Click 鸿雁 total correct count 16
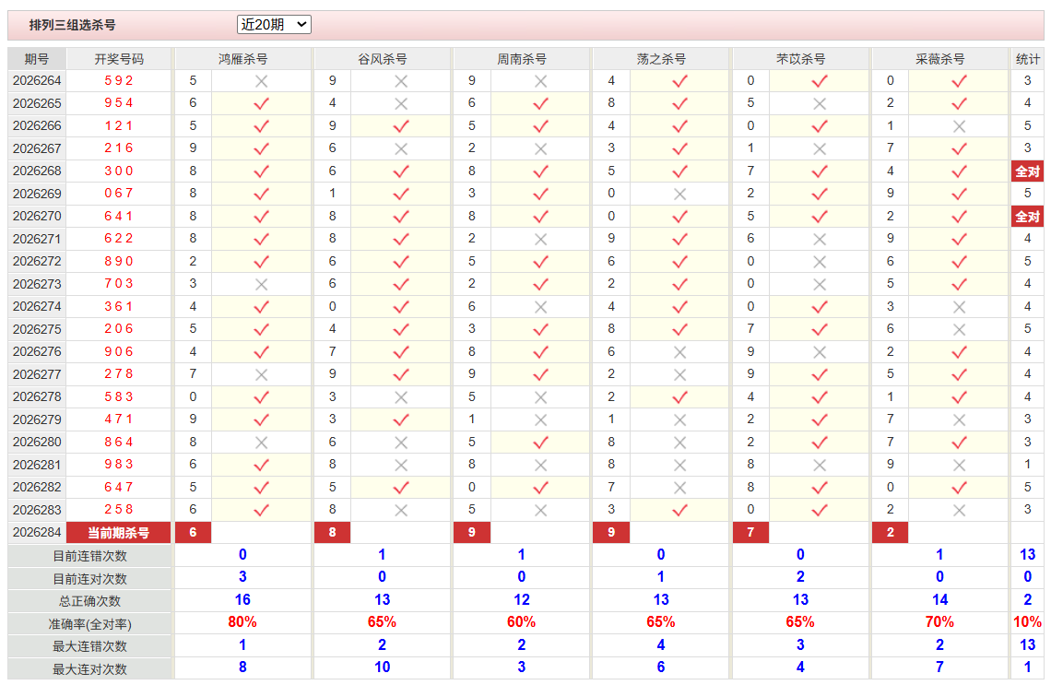 (x=242, y=600)
